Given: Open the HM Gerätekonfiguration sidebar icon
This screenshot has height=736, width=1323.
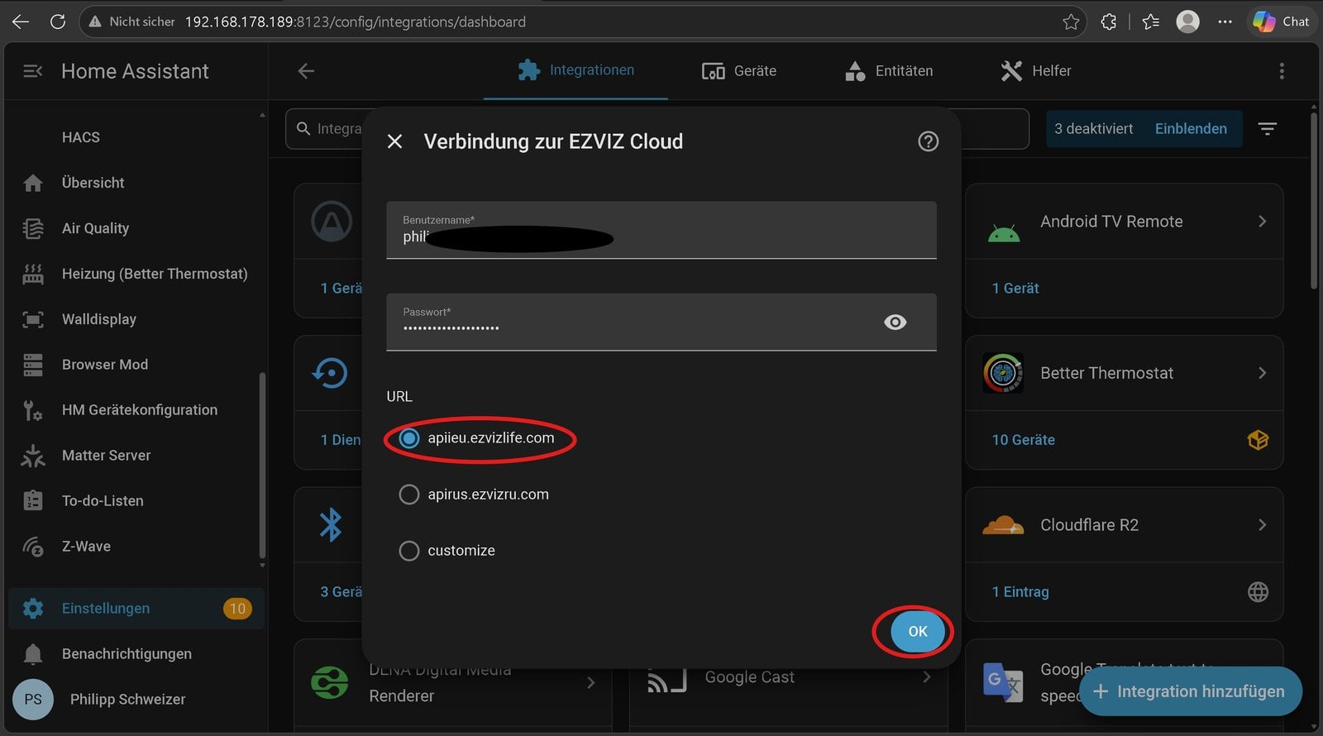Looking at the screenshot, I should [33, 410].
